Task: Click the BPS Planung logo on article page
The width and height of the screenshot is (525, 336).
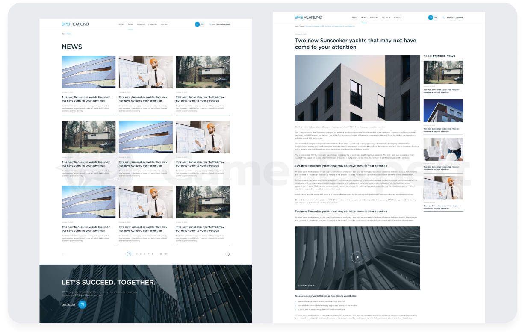Action: 309,18
